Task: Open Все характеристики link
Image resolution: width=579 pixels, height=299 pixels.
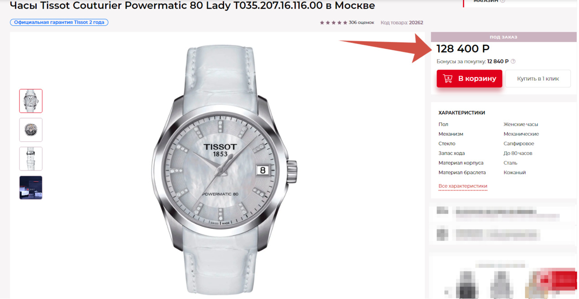Action: pos(463,186)
